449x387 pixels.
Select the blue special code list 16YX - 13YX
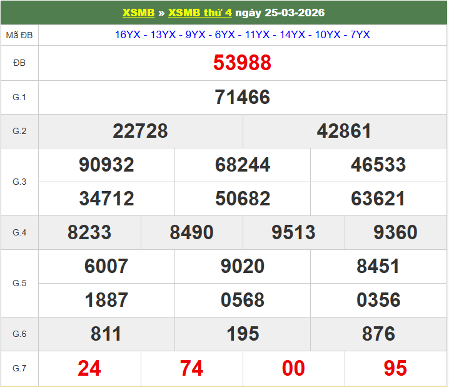click(x=242, y=35)
